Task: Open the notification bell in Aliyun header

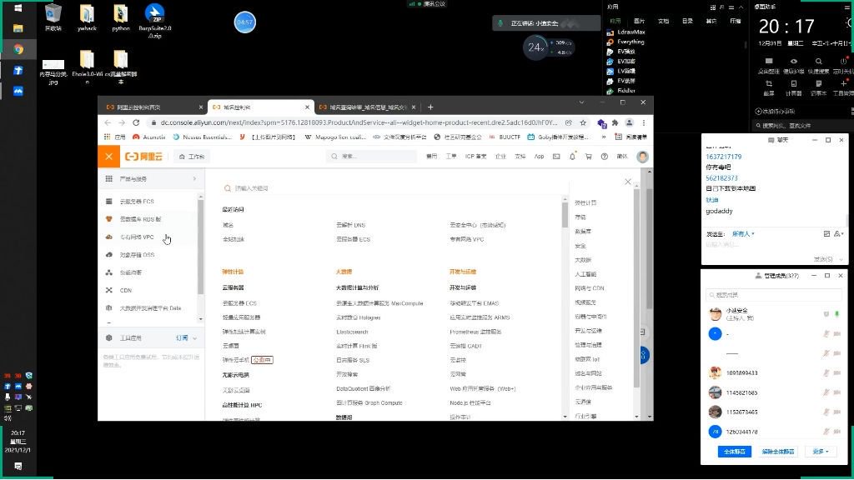Action: coord(572,157)
